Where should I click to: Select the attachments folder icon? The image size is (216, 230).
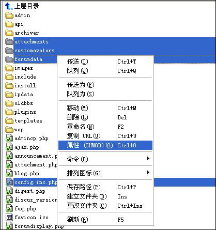[9, 42]
